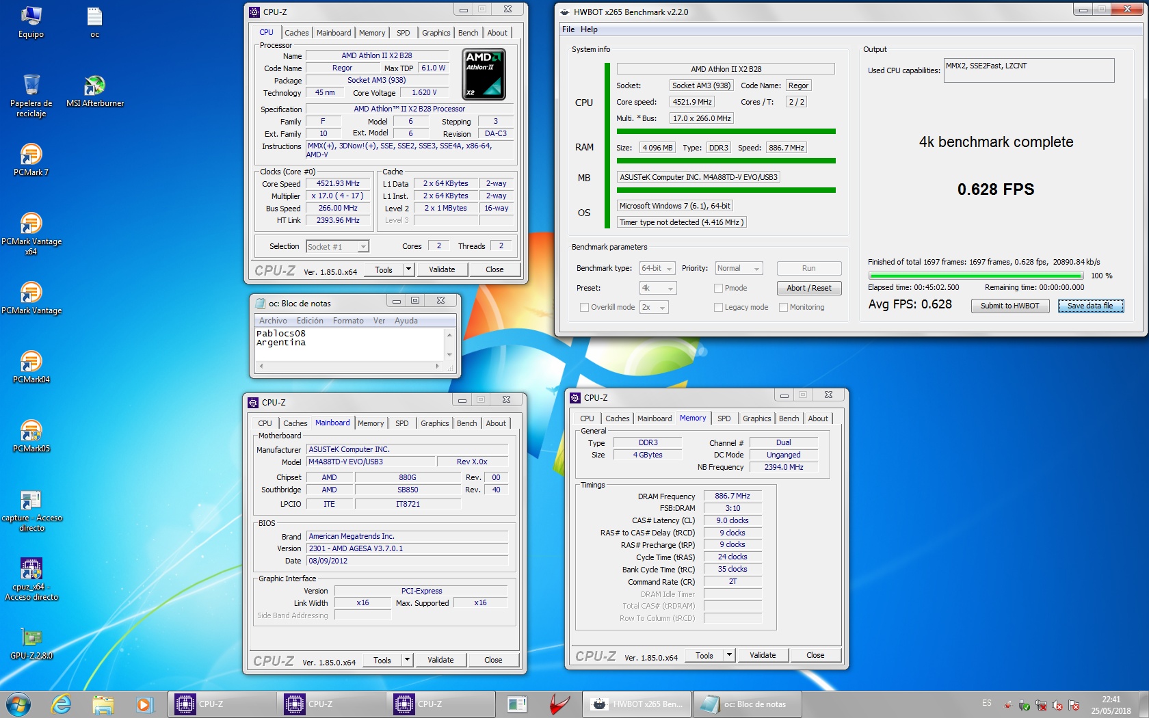
Task: Open Papelera de reciclaje icon
Action: (x=31, y=96)
